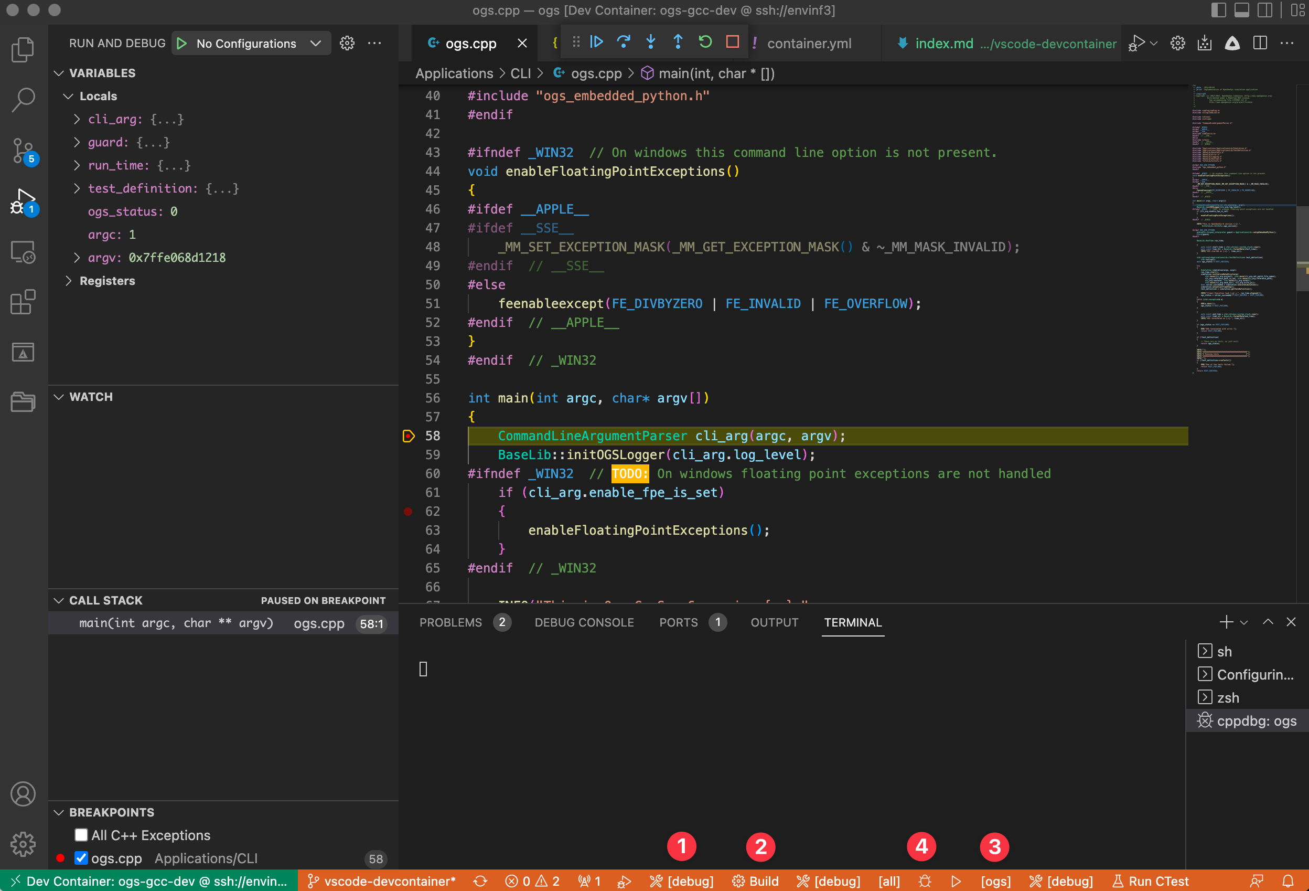Open Search in the activity bar

tap(23, 99)
